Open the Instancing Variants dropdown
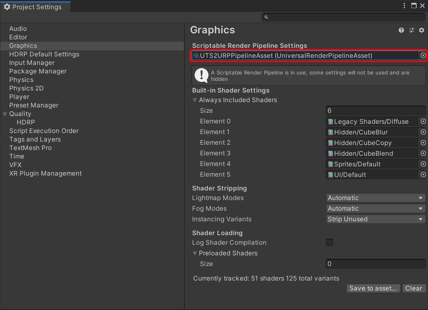The height and width of the screenshot is (310, 428). [375, 219]
